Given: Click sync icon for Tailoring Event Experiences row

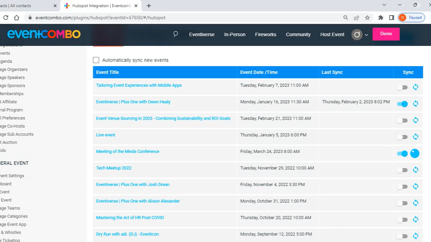Looking at the screenshot, I should 415,87.
